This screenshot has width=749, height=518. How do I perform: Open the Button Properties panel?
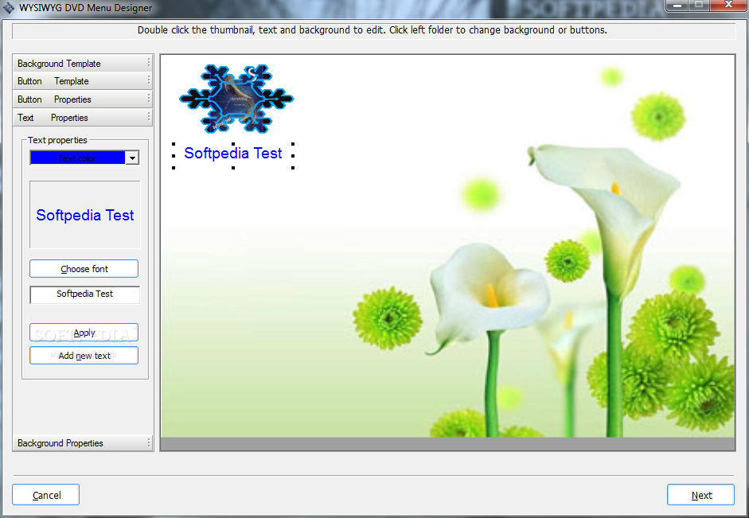82,99
